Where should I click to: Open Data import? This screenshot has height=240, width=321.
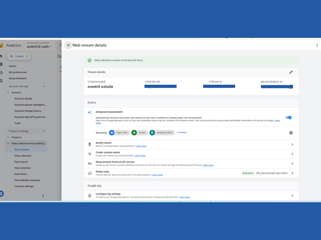[21, 162]
